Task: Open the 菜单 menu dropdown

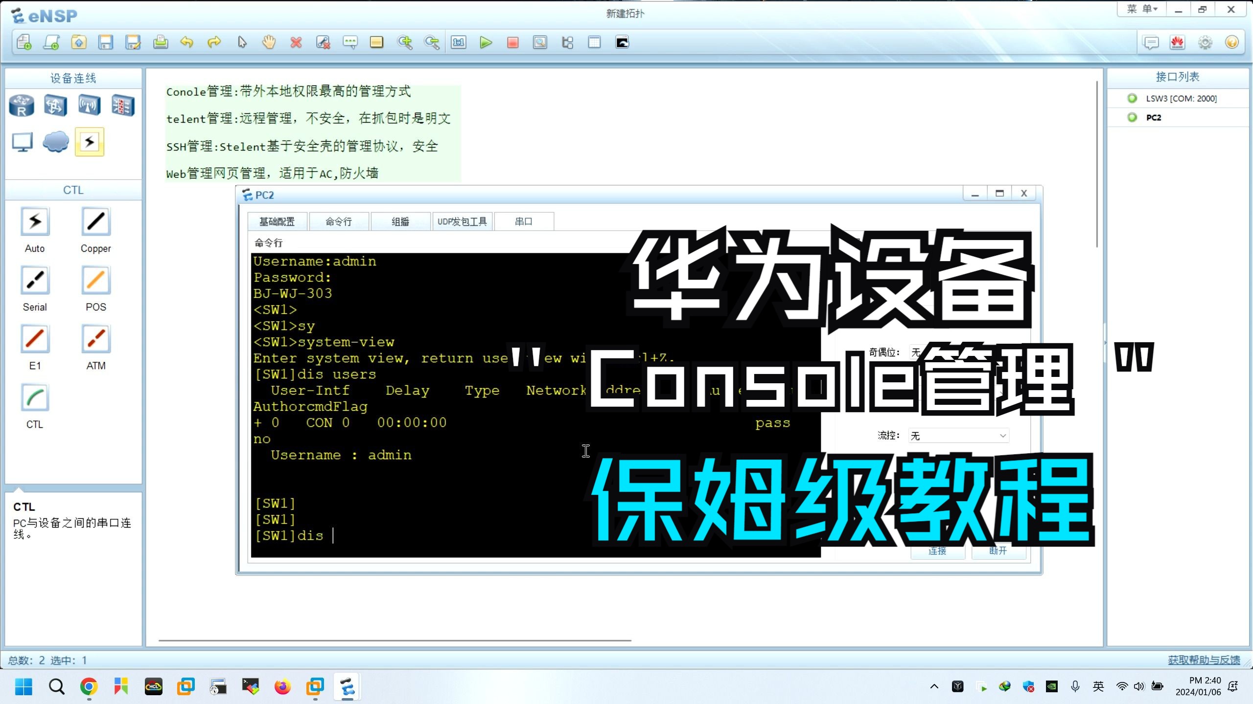Action: pyautogui.click(x=1142, y=9)
